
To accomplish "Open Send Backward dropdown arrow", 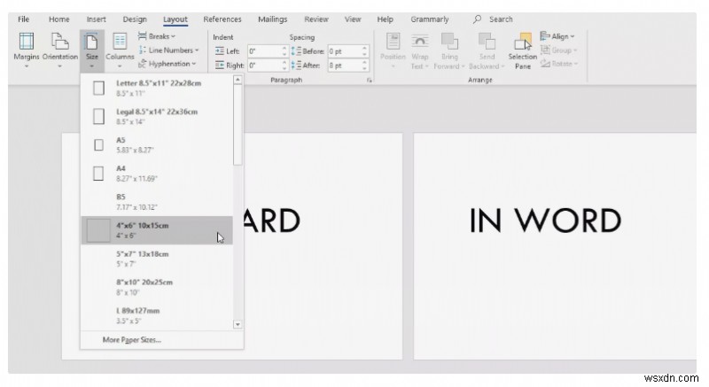I will (503, 66).
